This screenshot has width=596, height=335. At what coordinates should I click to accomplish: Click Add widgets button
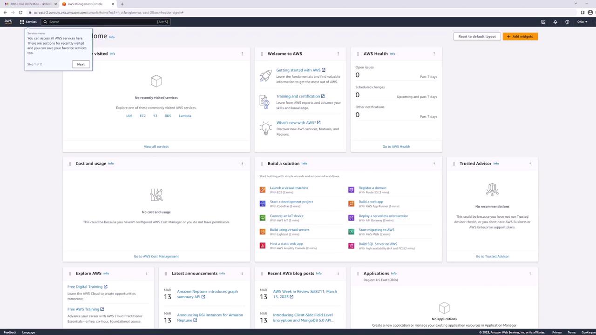[x=520, y=36]
